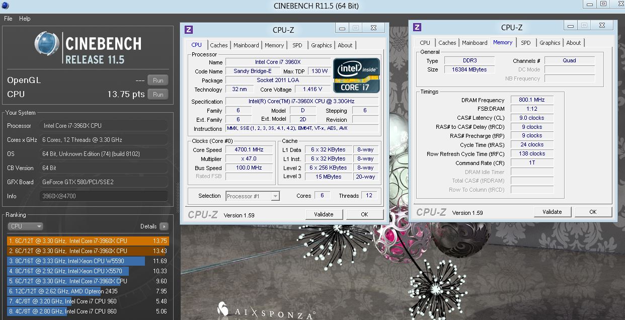Minimize the left CPU-Z window

[x=343, y=28]
